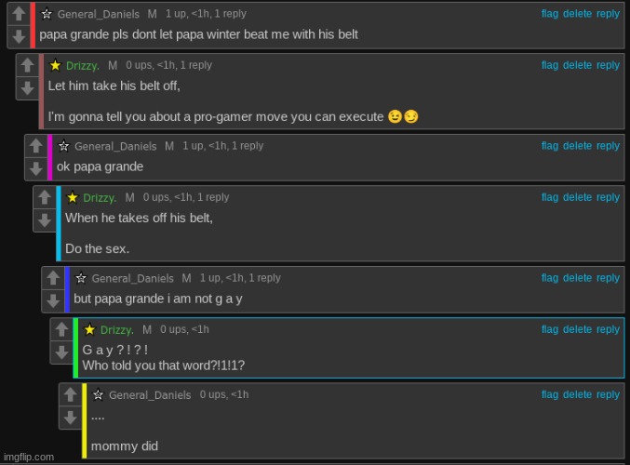Downvote the 'i am not g a y' comment
Image resolution: width=630 pixels, height=465 pixels.
click(53, 300)
